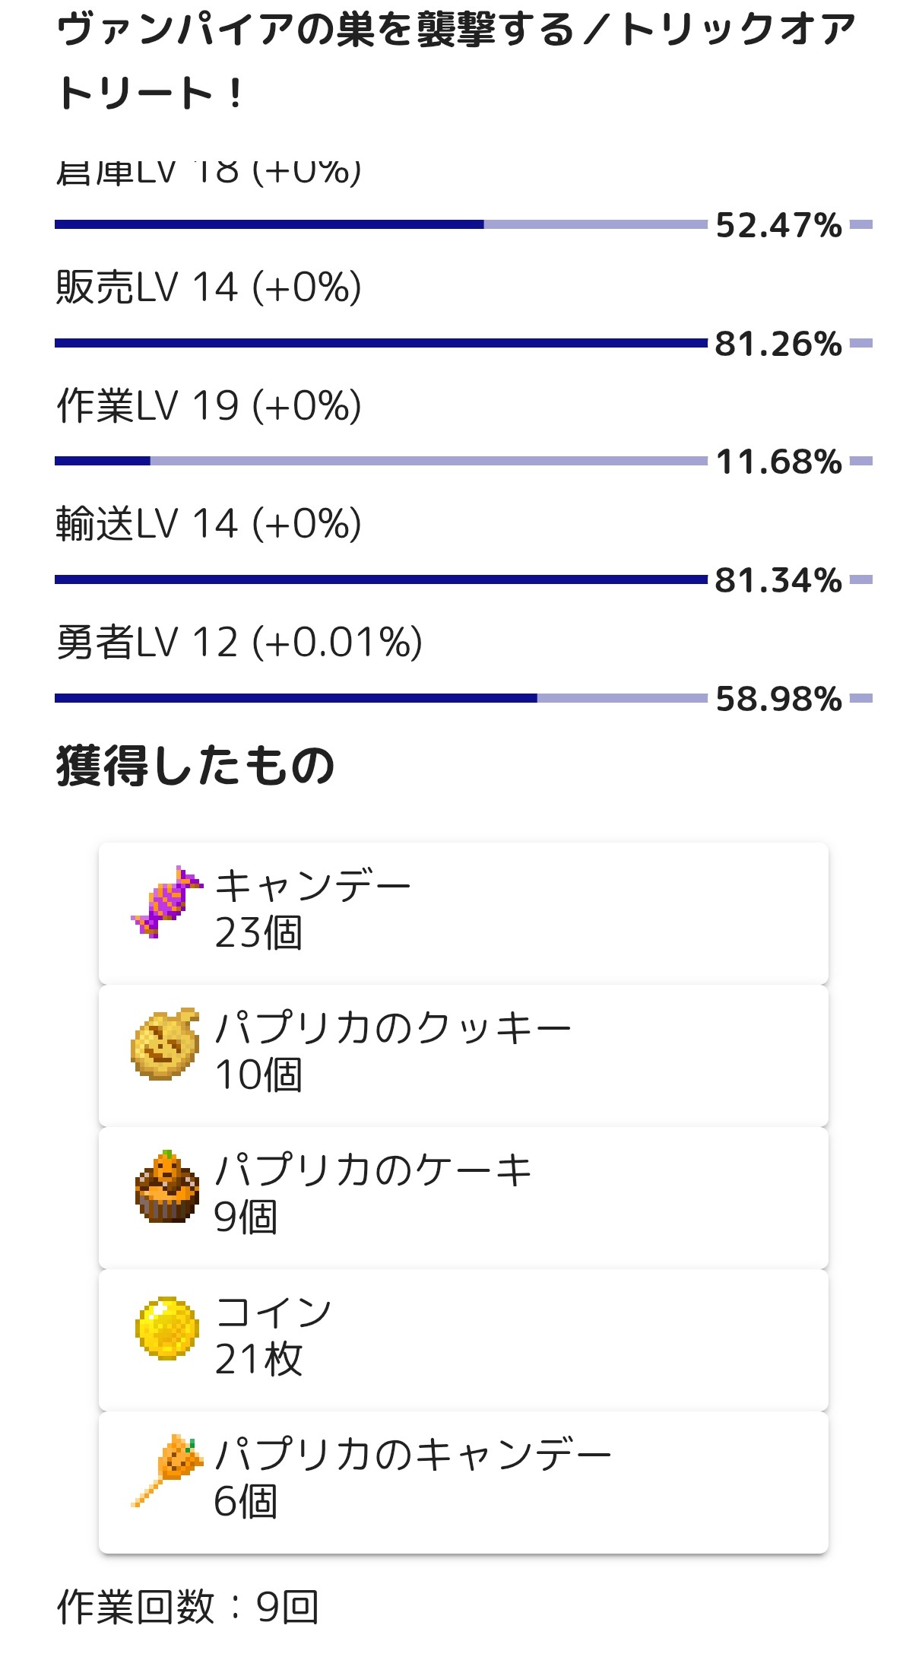Tap the paprika cookie icon

click(x=166, y=1044)
